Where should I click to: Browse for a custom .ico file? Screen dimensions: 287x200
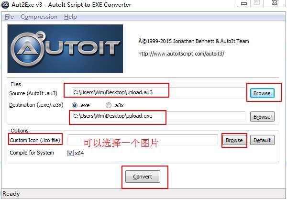point(234,140)
